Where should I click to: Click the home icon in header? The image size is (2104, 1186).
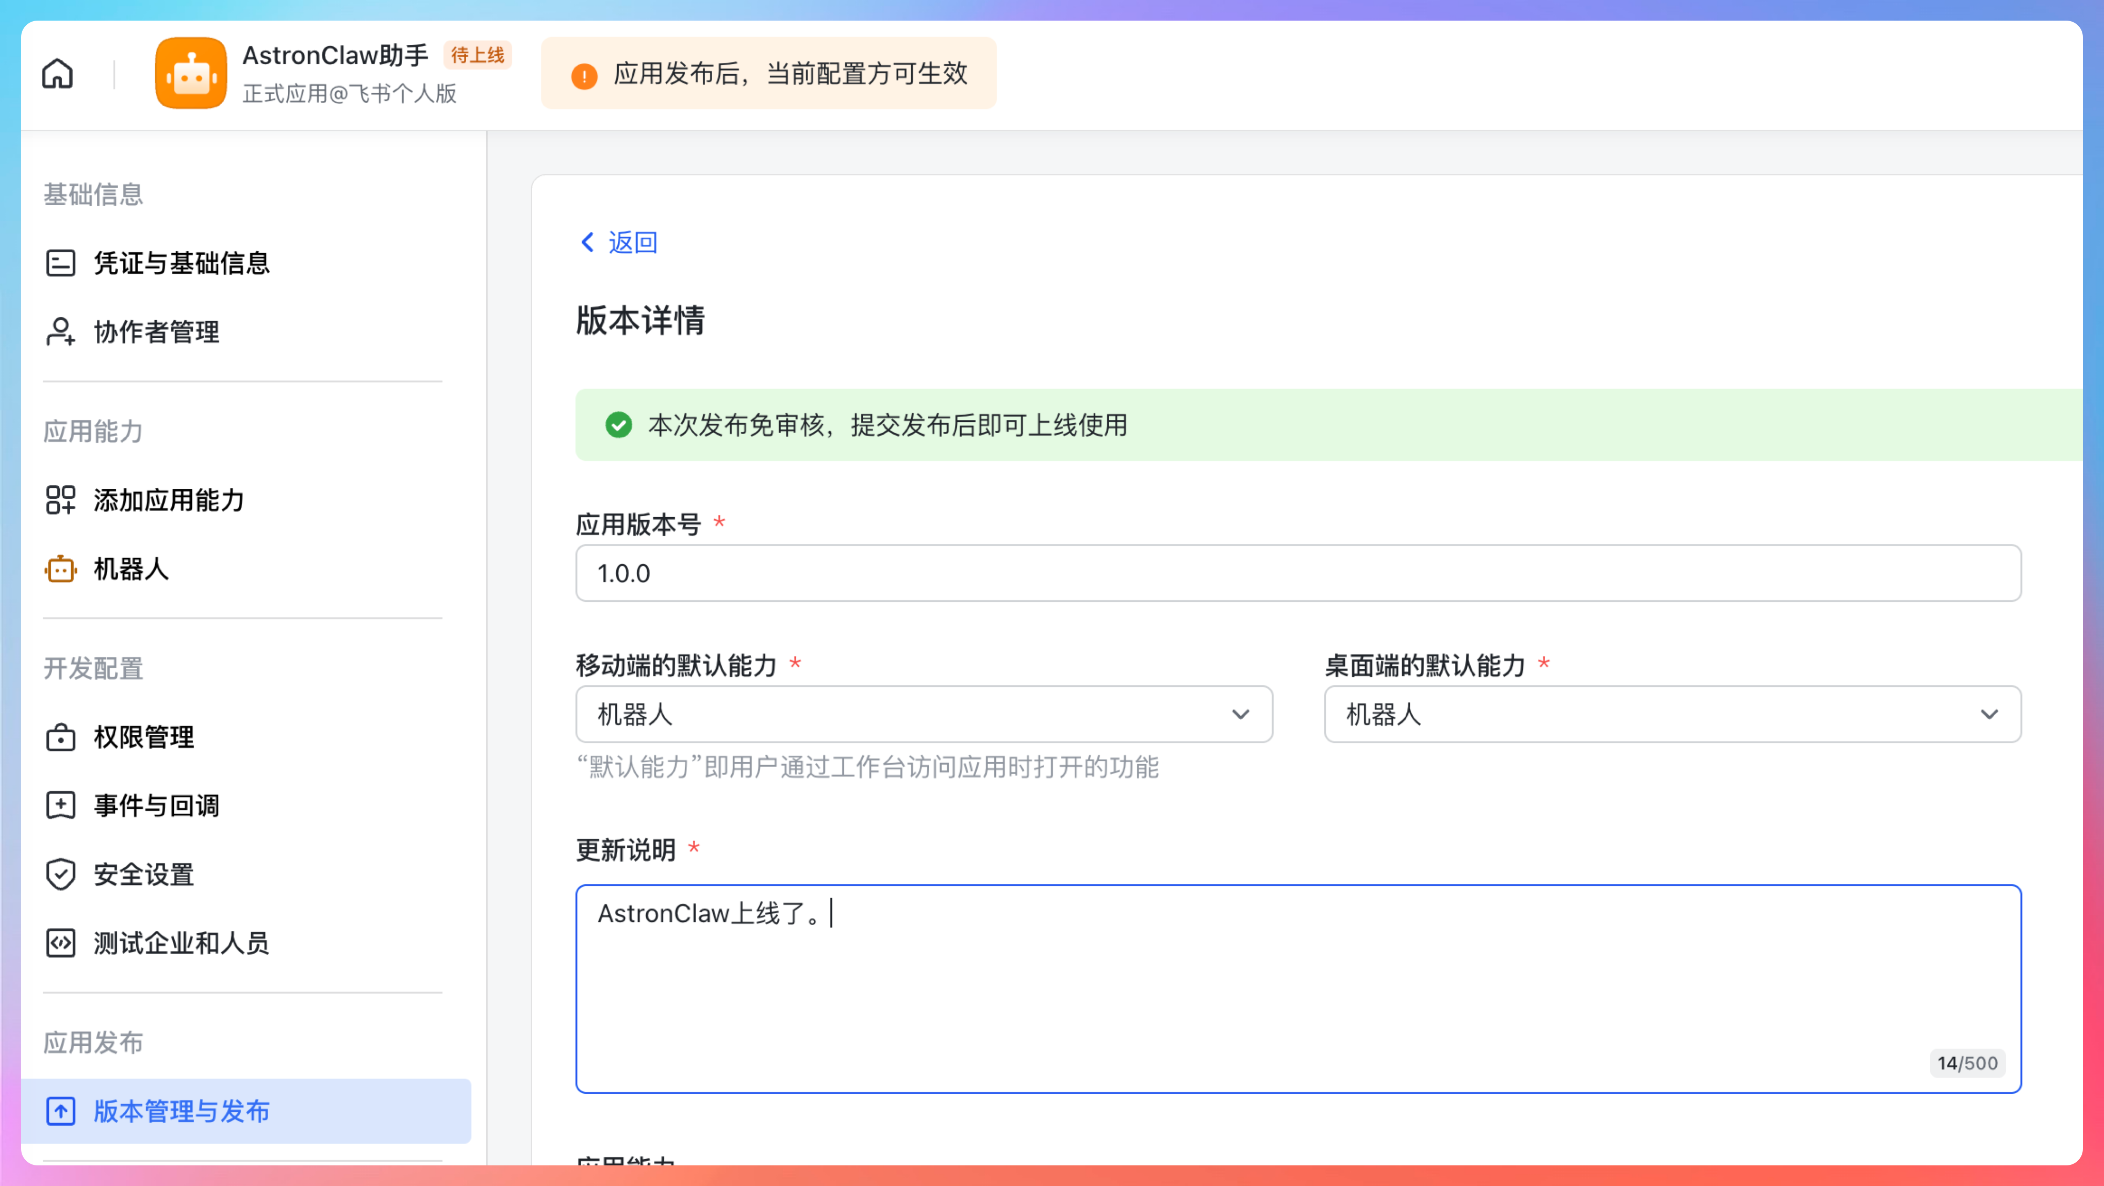(x=57, y=74)
